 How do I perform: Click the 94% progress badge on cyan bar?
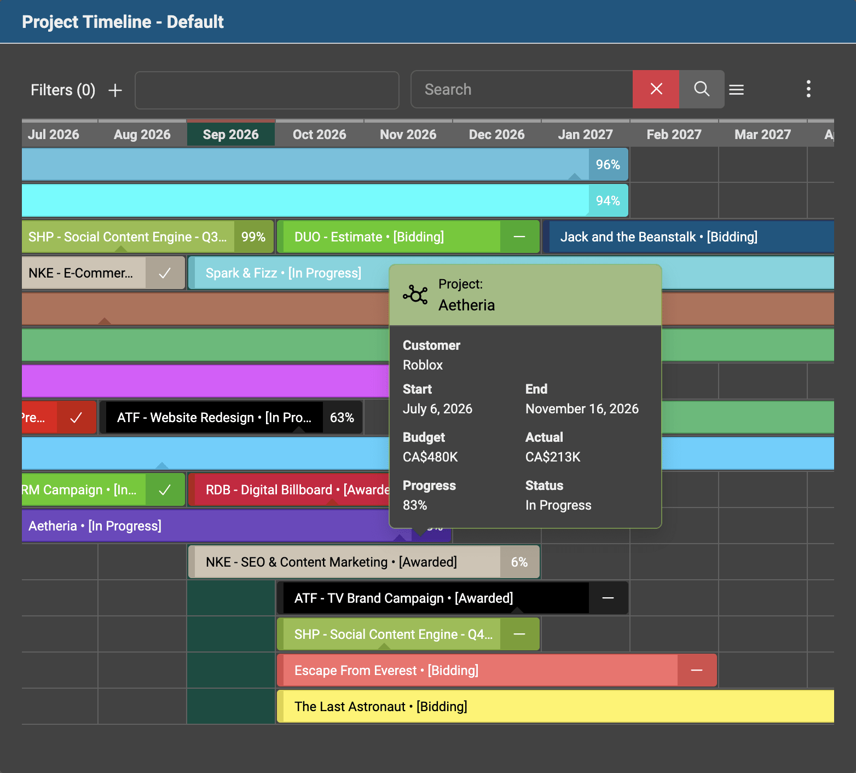[608, 201]
